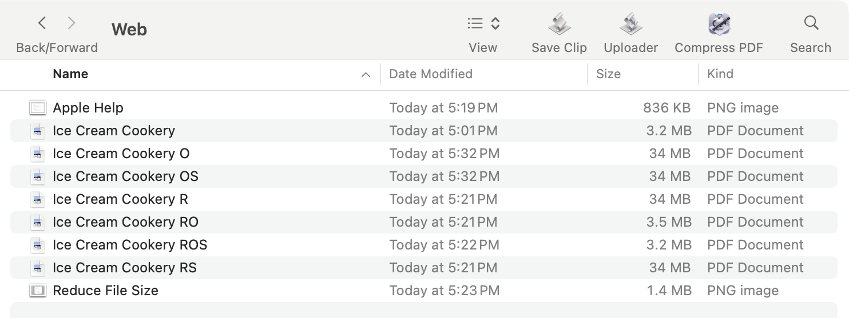Sort files by Kind column header
Viewport: 849px width, 318px height.
point(720,74)
